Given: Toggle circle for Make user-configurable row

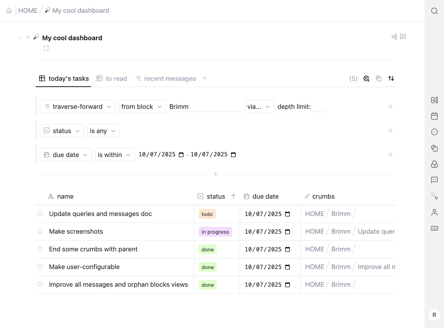Looking at the screenshot, I should click(40, 267).
